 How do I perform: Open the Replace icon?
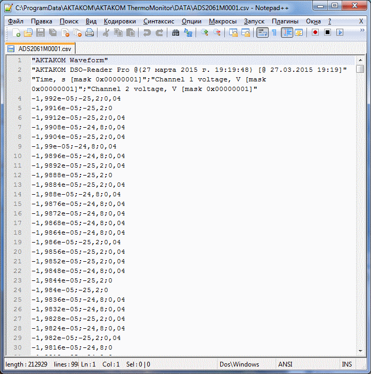188,32
